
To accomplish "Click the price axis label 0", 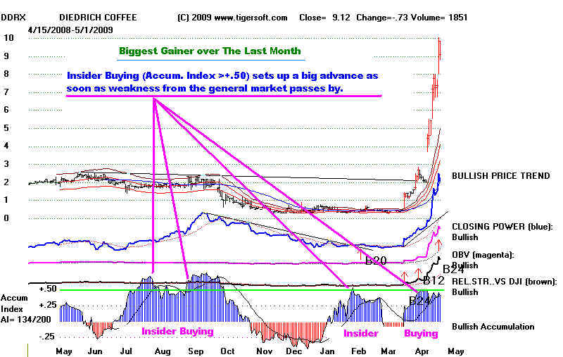I will (x=6, y=218).
